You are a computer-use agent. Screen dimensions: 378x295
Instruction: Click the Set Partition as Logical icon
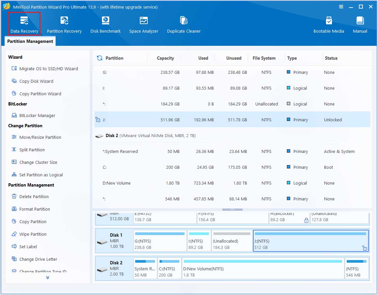pyautogui.click(x=14, y=175)
